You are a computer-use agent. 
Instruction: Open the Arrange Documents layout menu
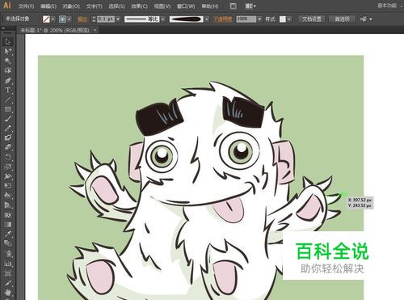point(250,6)
